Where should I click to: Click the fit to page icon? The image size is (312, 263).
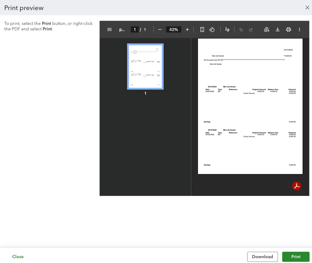(x=202, y=30)
